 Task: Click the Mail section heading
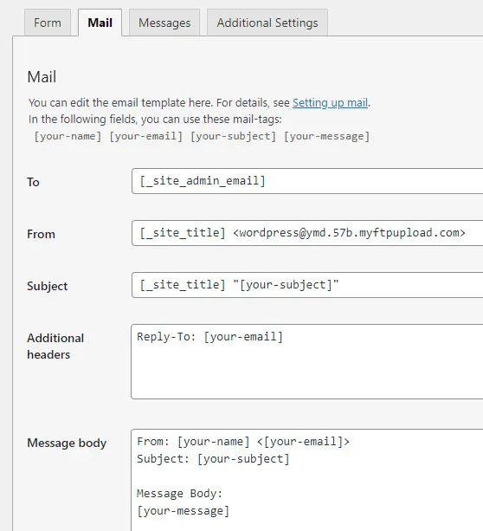[42, 77]
